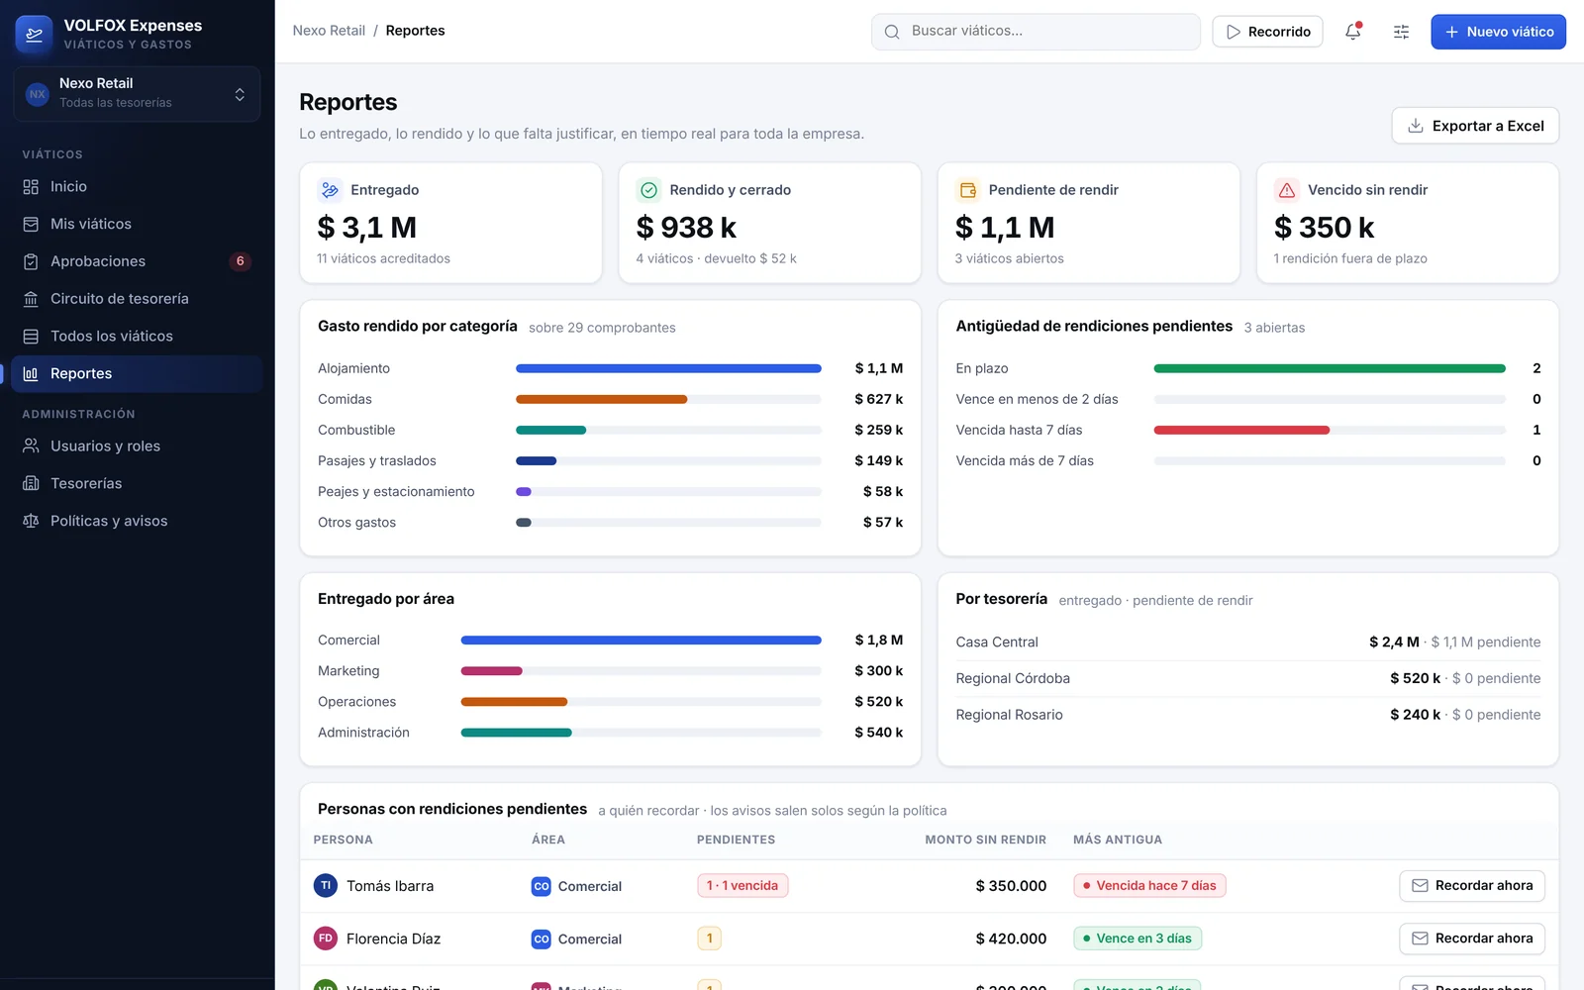The height and width of the screenshot is (990, 1584).
Task: Start the Recorrido tour
Action: click(1267, 32)
